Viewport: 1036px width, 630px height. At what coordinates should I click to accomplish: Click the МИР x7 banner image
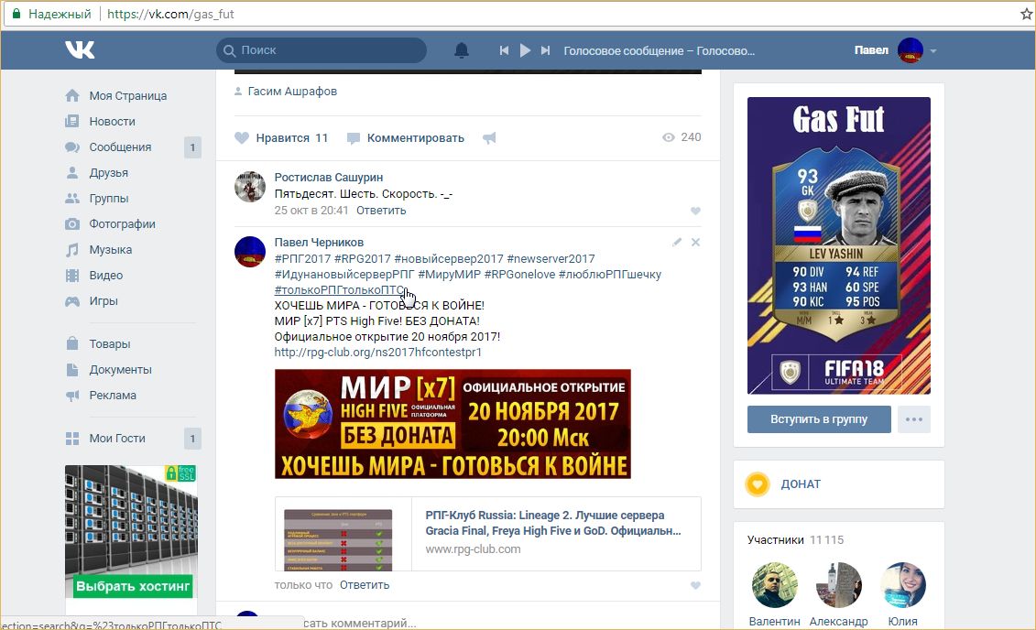coord(453,424)
